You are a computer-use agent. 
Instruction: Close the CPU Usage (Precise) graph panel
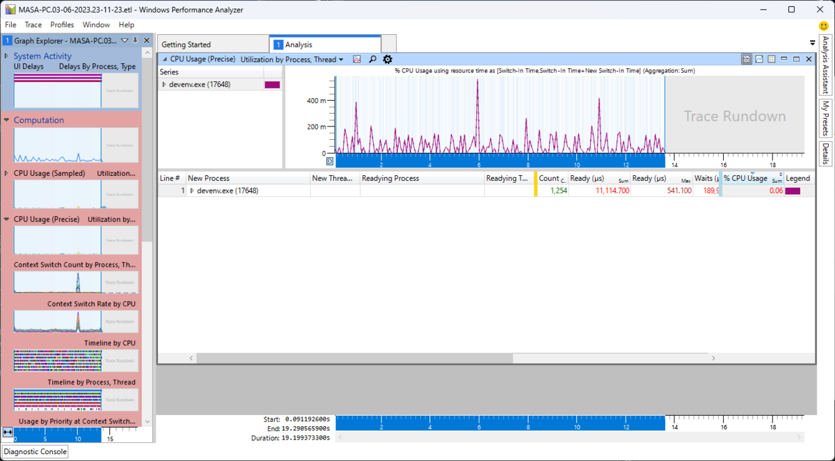809,59
